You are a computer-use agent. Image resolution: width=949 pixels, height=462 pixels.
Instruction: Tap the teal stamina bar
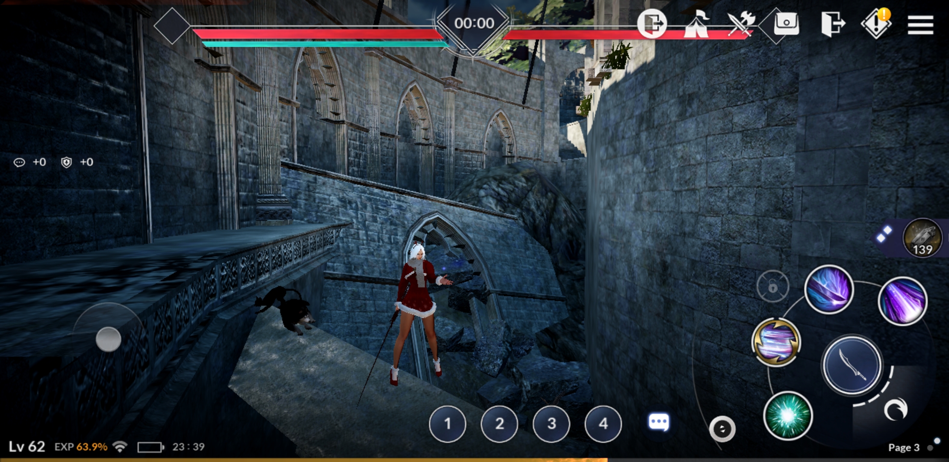point(325,44)
